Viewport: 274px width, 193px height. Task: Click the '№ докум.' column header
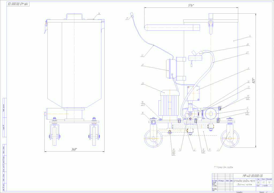coord(221,181)
